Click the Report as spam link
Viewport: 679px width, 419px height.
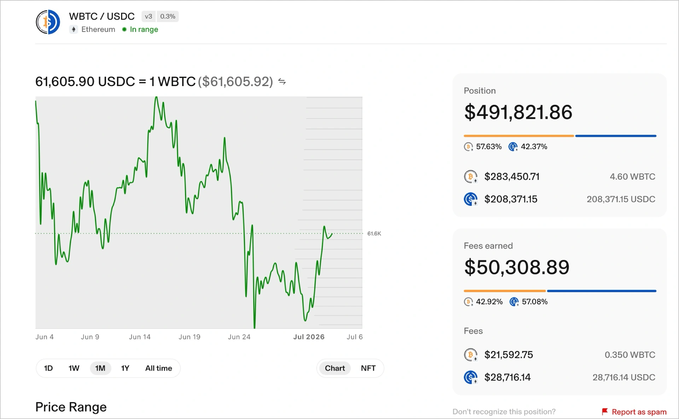click(x=639, y=412)
